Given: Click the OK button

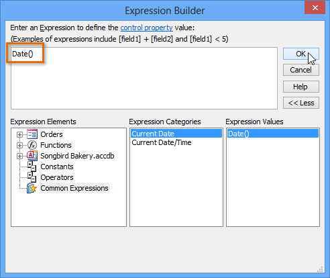Looking at the screenshot, I should pos(301,54).
